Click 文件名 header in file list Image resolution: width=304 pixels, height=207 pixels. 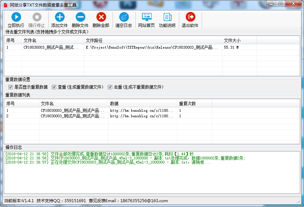pyautogui.click(x=53, y=40)
